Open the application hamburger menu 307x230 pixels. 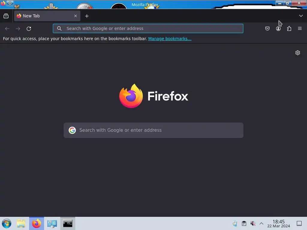click(300, 28)
